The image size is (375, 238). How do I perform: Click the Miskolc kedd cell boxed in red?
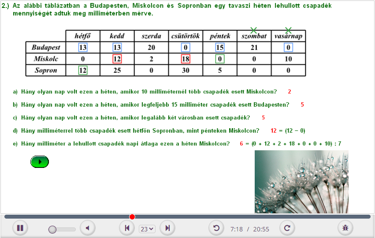pyautogui.click(x=117, y=59)
